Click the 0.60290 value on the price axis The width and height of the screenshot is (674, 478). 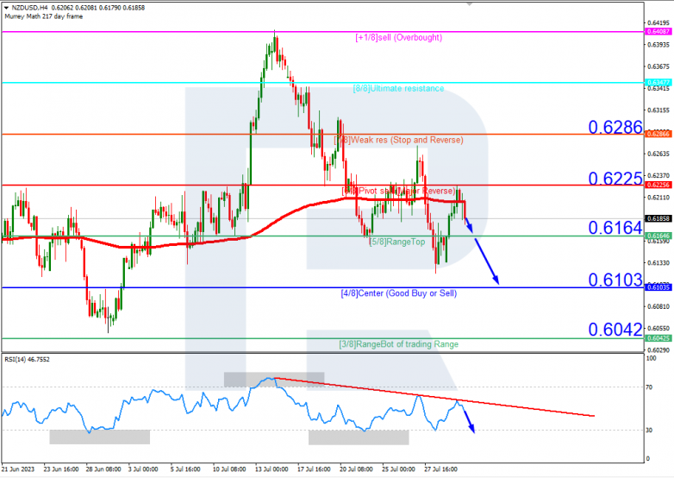pyautogui.click(x=658, y=350)
